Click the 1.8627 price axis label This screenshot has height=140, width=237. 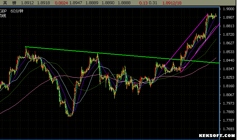coord(229,43)
